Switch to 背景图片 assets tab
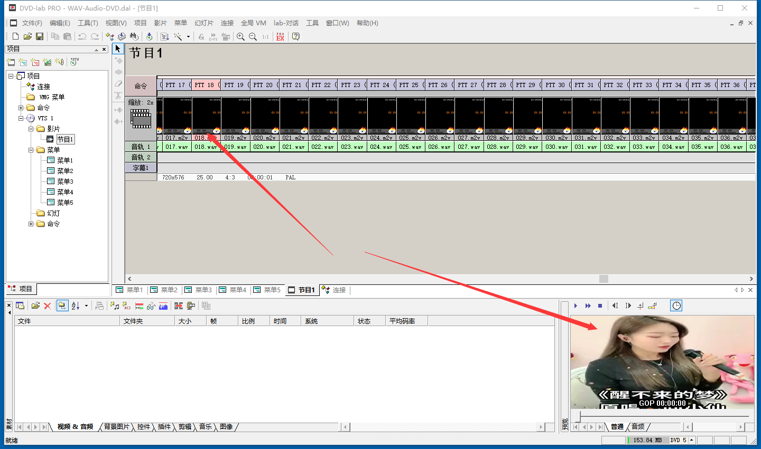 pyautogui.click(x=116, y=427)
